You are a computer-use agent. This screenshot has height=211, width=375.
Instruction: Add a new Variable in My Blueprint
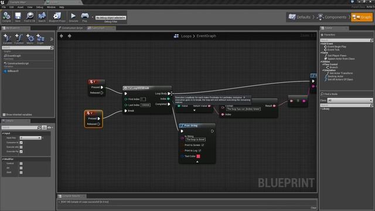[8, 39]
